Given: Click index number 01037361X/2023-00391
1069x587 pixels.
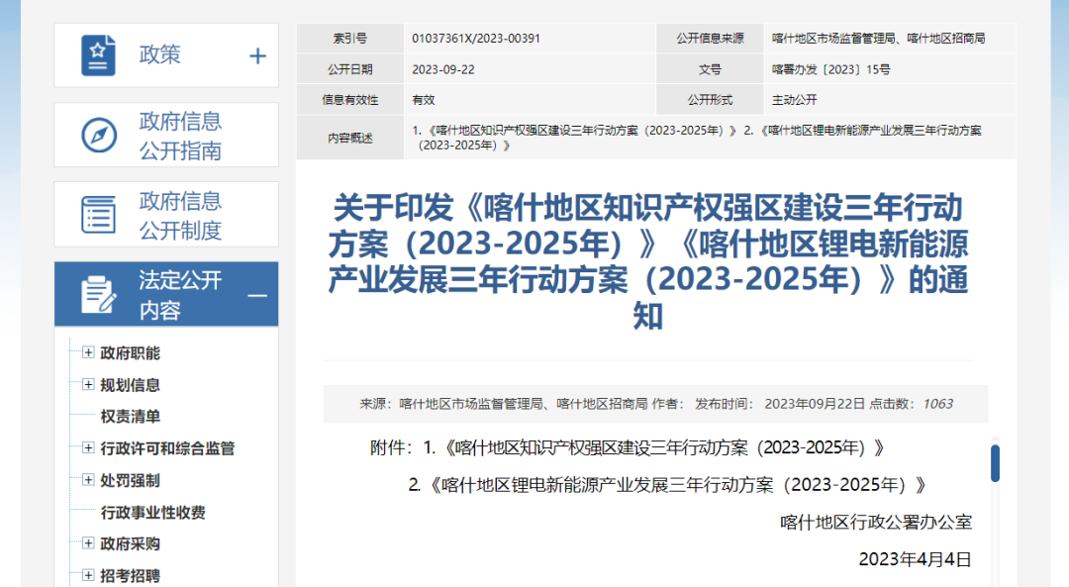Looking at the screenshot, I should click(476, 39).
